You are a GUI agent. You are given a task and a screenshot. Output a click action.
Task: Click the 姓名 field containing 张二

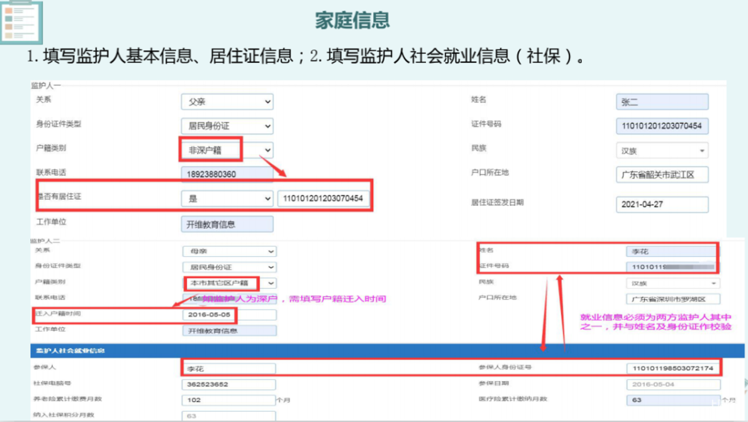(662, 102)
